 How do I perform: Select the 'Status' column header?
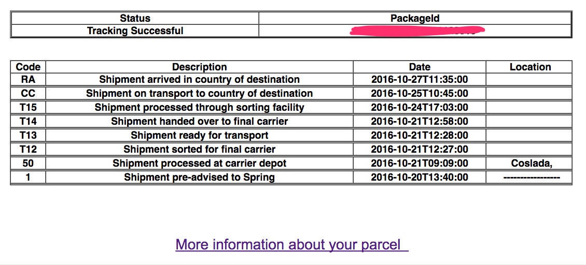tap(135, 19)
